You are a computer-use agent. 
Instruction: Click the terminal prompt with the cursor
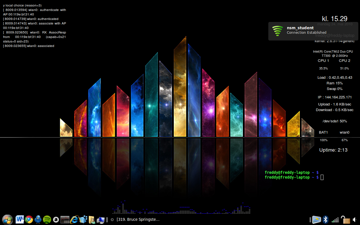click(x=294, y=177)
